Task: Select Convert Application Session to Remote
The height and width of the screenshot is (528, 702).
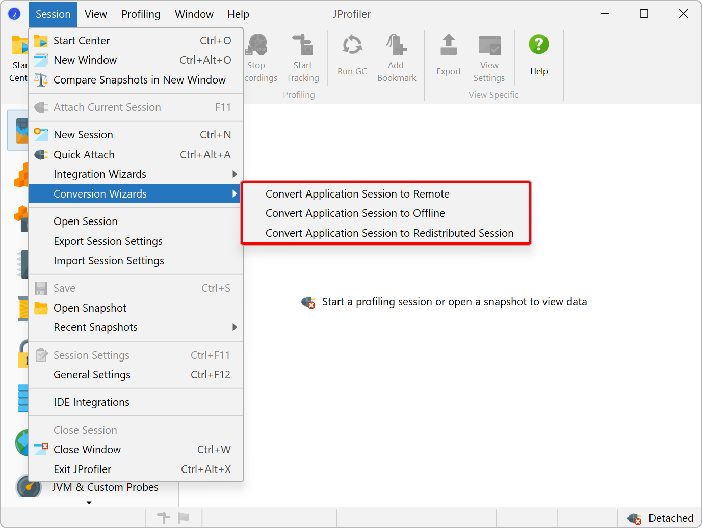Action: [x=357, y=194]
